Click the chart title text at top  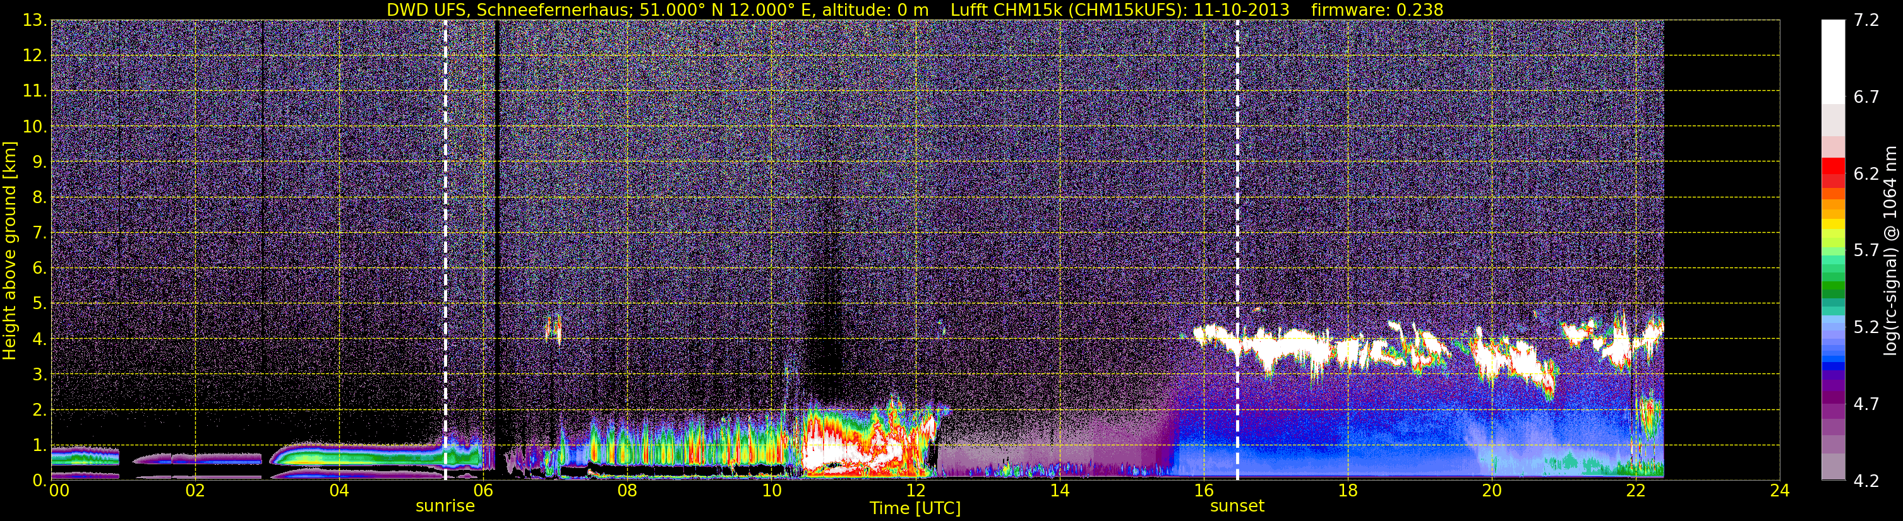coord(915,9)
